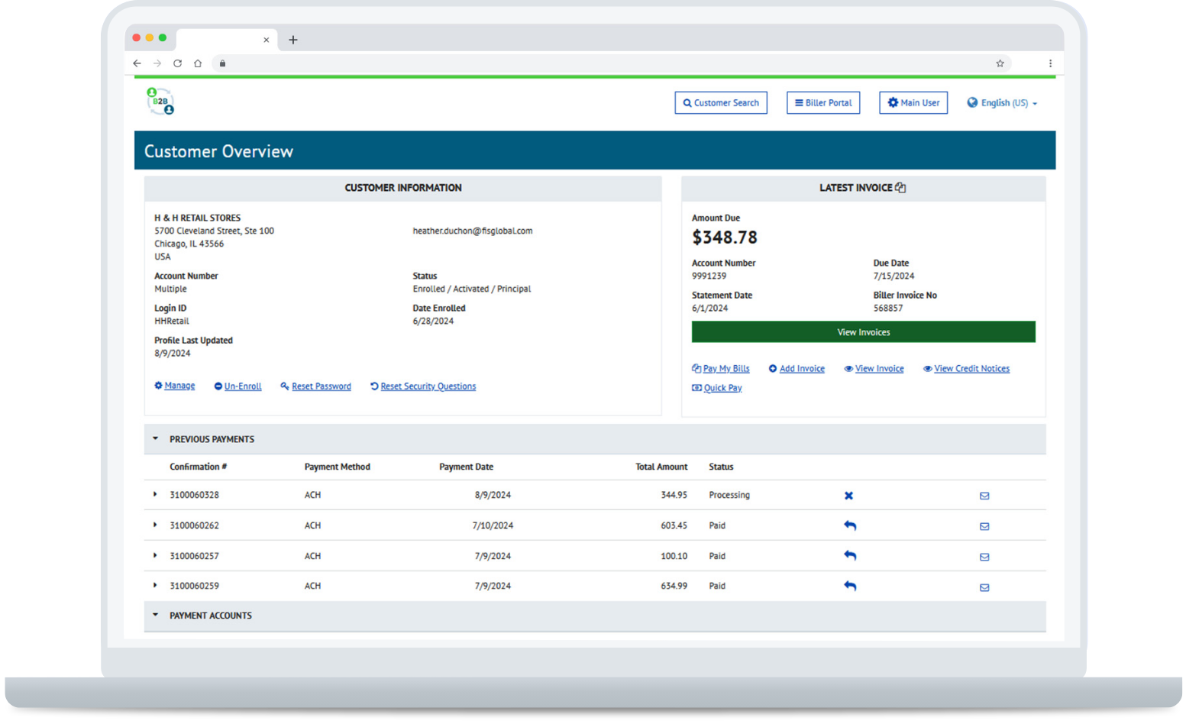Collapse the Previous Payments section

coord(156,439)
